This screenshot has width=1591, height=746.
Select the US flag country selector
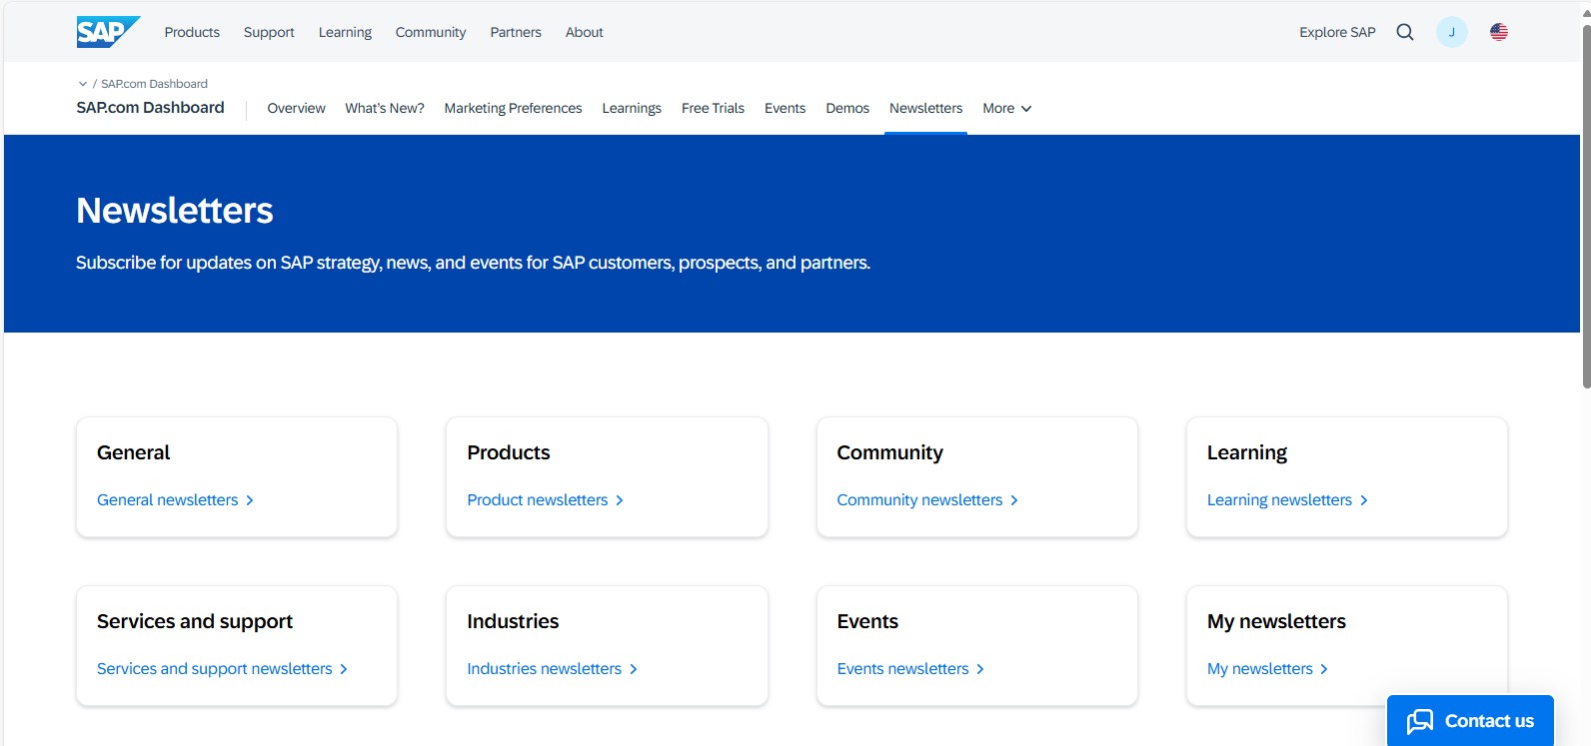[x=1498, y=32]
